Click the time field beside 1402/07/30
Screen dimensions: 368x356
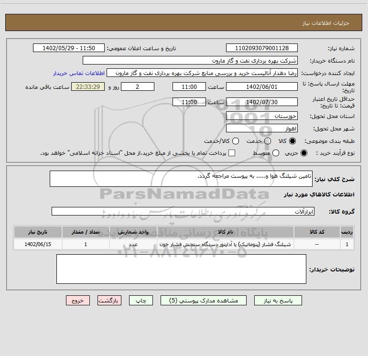click(x=189, y=102)
